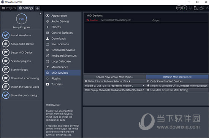Image resolution: width=209 pixels, height=138 pixels.
Task: Click the Setup Audio Device graduation cap icon
Action: point(6,44)
